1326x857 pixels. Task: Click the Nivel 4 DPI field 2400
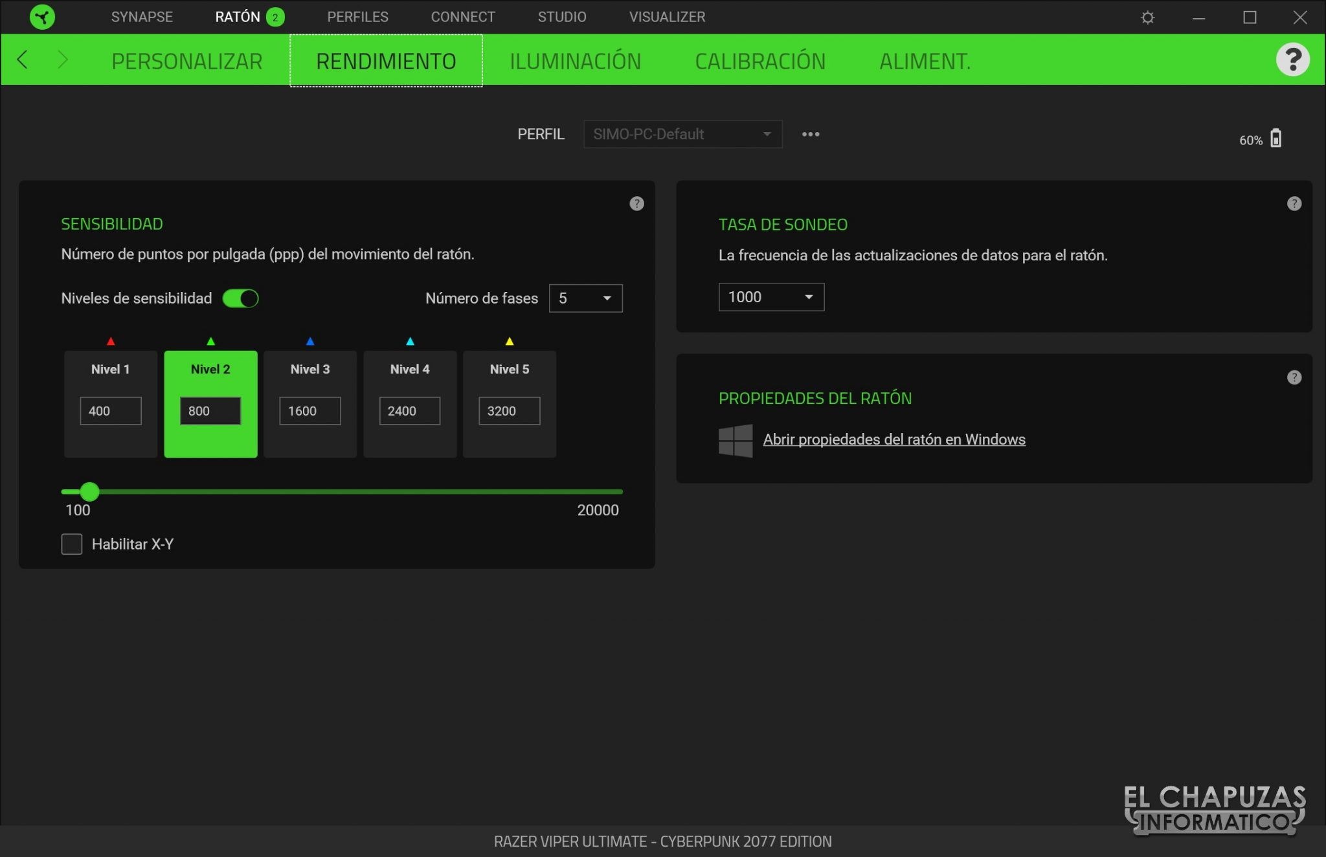410,411
